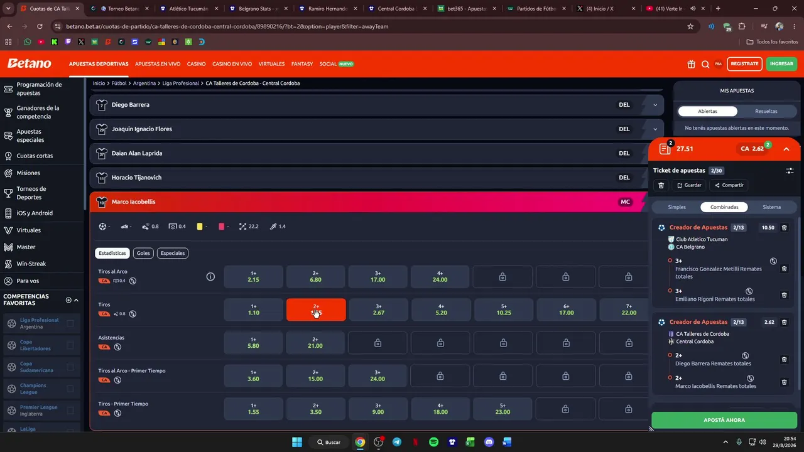
Task: Check the Champions League checkbox
Action: click(x=70, y=389)
